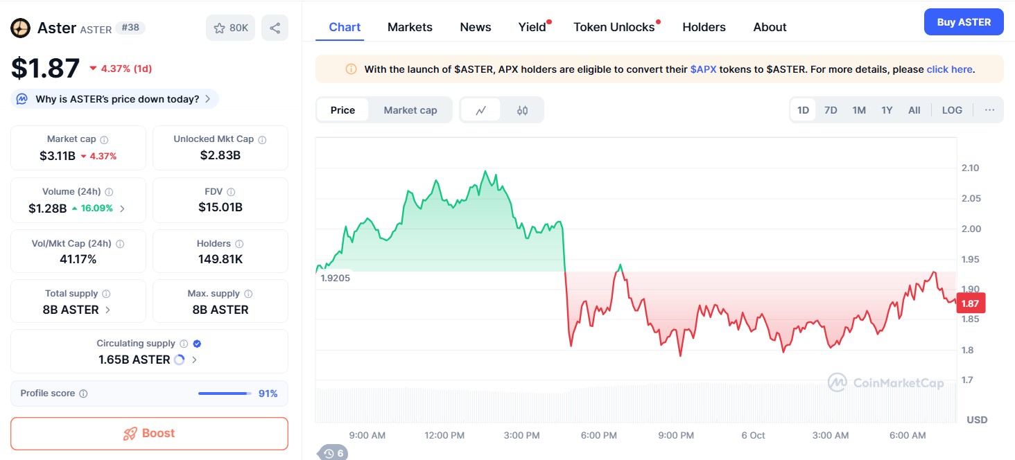
Task: Expand the Total supply 8B ASTER chevron
Action: coord(107,310)
